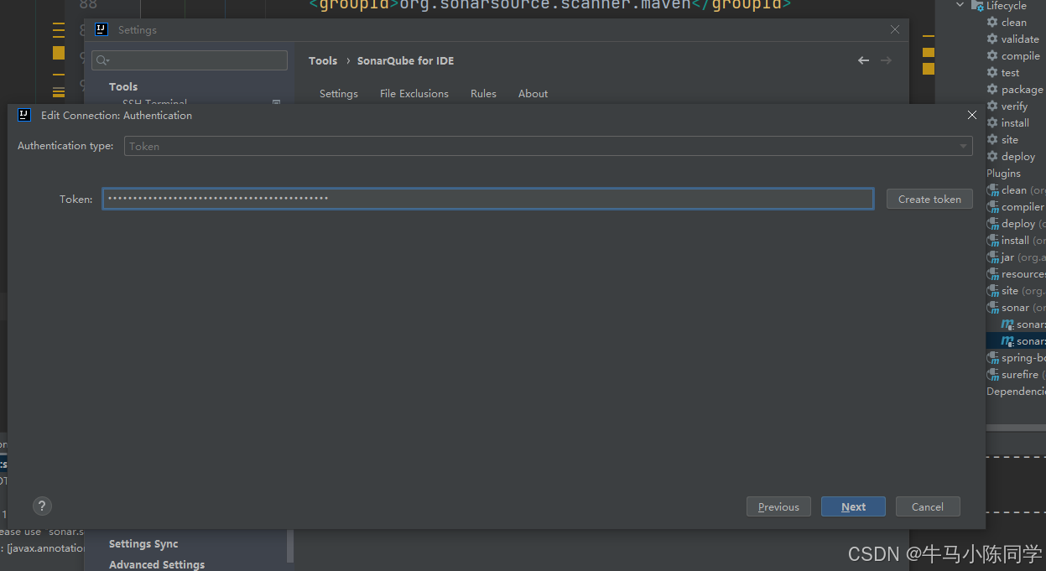Viewport: 1046px width, 571px height.
Task: Select the Tools category in Settings sidebar
Action: 123,86
